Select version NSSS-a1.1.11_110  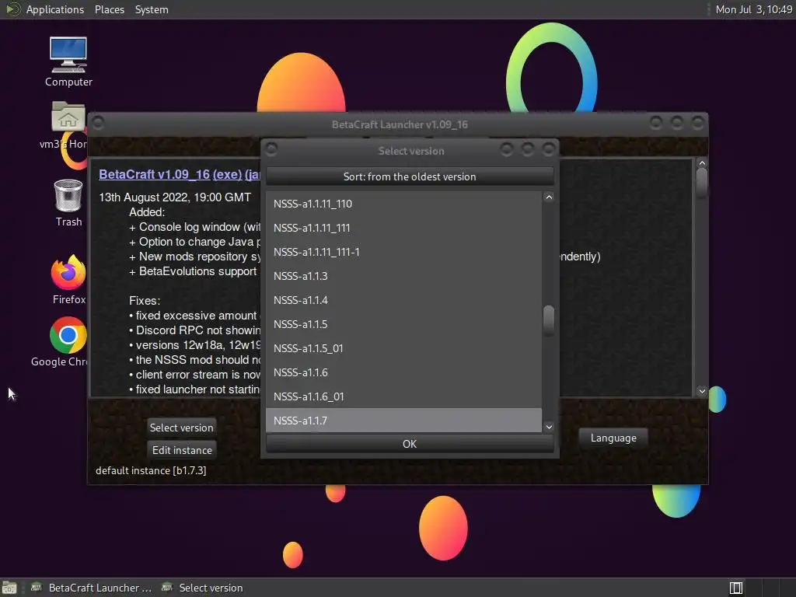click(403, 204)
